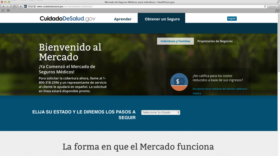The image size is (280, 156).
Task: Switch the site language to English
Action: tap(232, 19)
